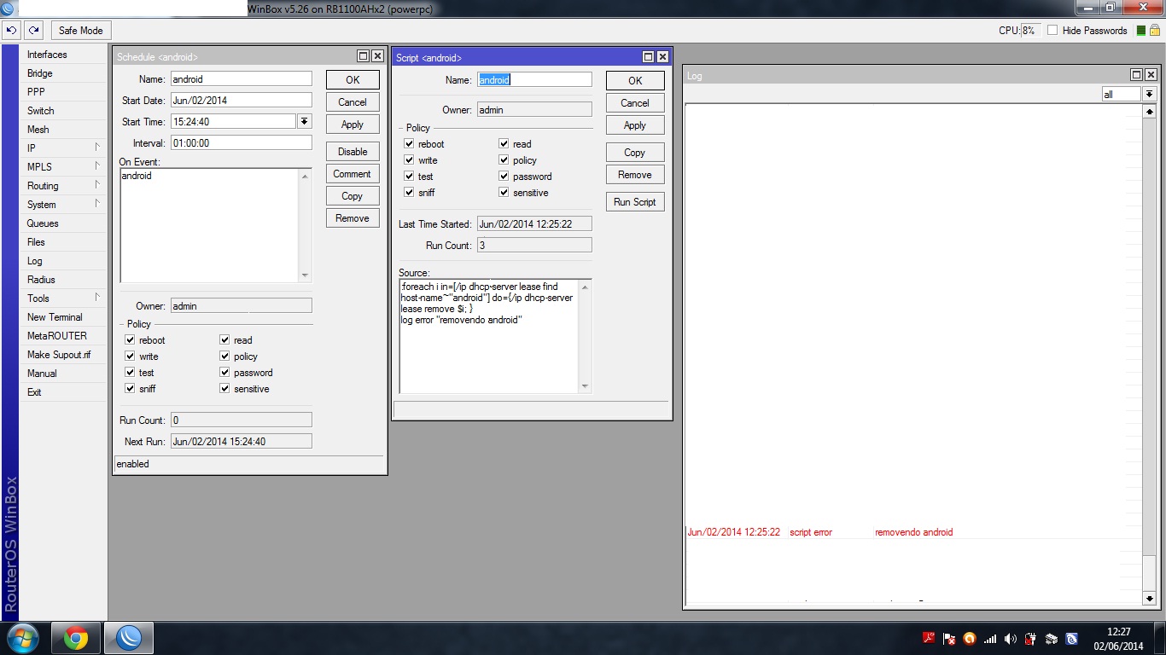The image size is (1166, 655).
Task: Click Apply in the Script window
Action: [635, 125]
